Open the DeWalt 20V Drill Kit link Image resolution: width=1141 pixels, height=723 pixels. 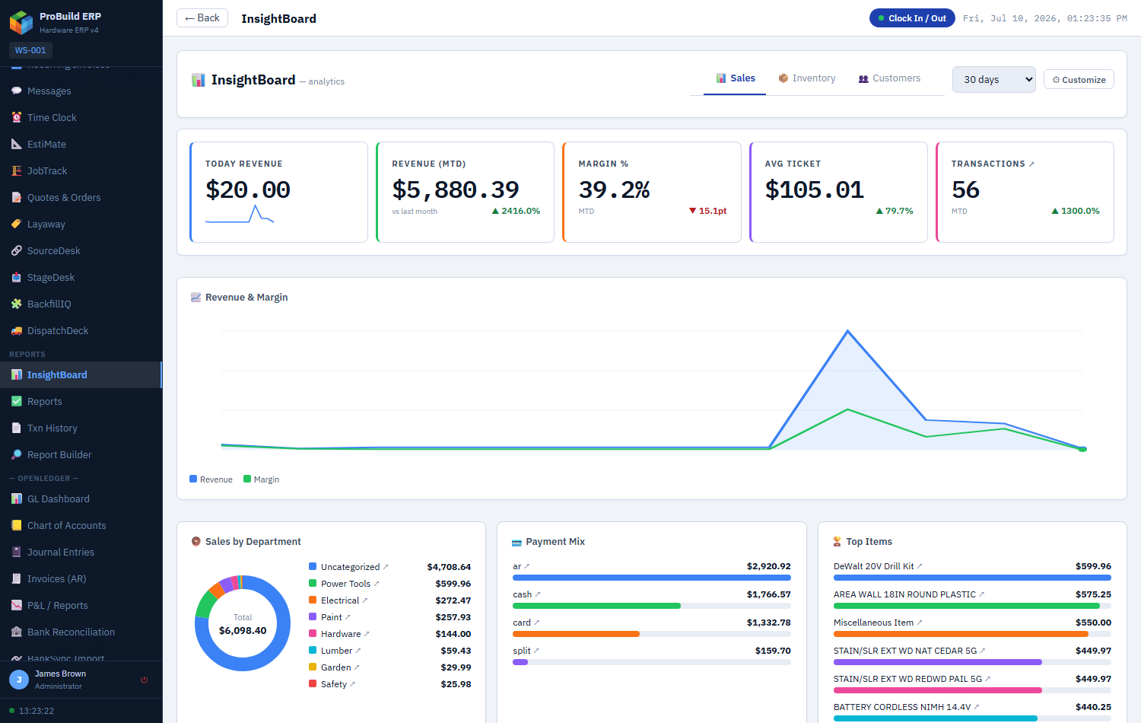[878, 566]
